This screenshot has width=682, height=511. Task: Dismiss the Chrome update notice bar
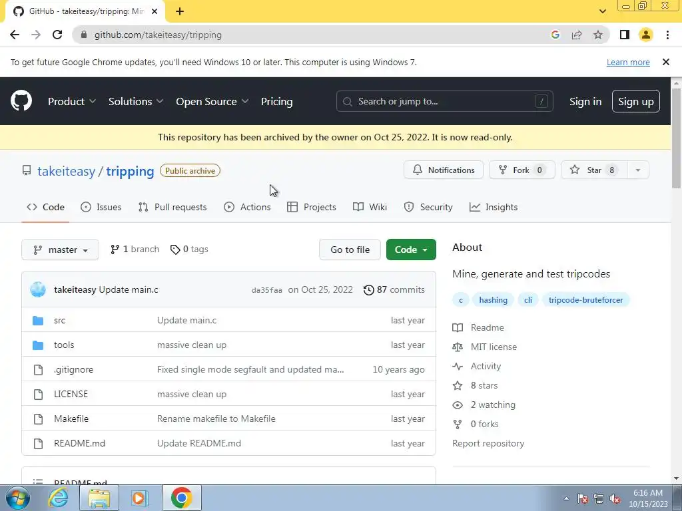[665, 62]
